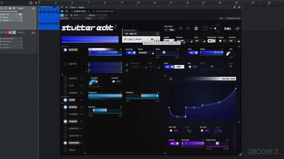Click the blue audio clip on Track 1
This screenshot has width=284, height=159.
(x=49, y=18)
